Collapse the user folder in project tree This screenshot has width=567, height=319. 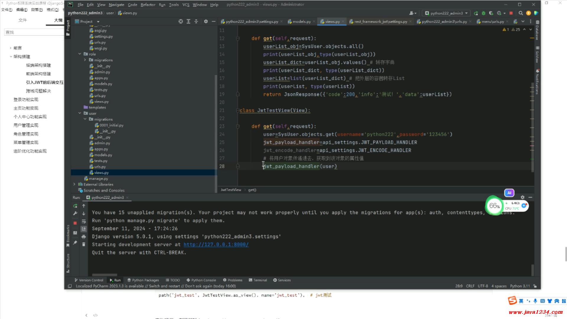(x=80, y=113)
